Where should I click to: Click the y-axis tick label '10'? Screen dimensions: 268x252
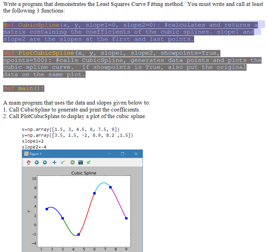coord(34,179)
